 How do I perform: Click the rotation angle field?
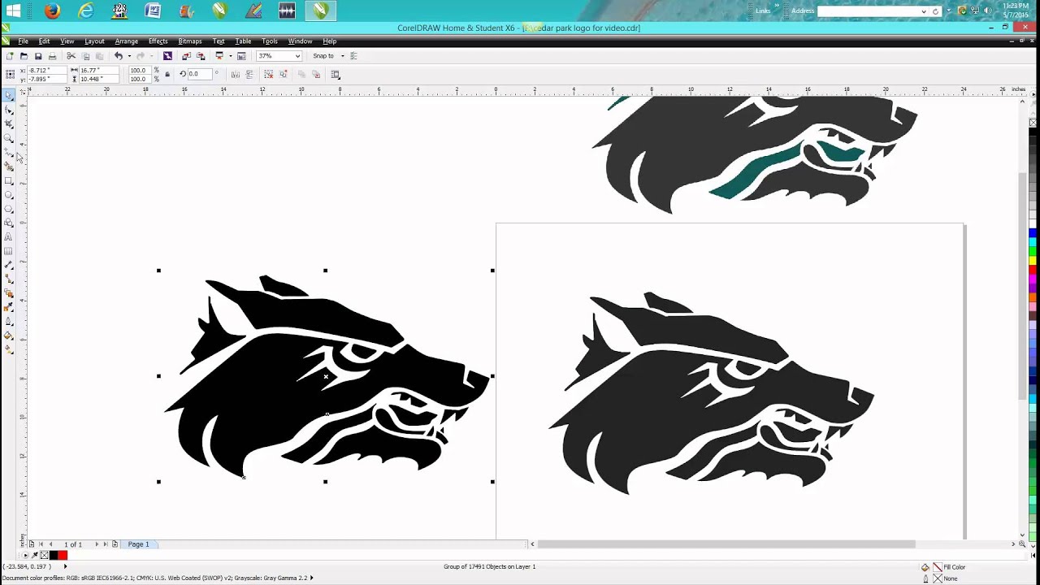tap(201, 75)
